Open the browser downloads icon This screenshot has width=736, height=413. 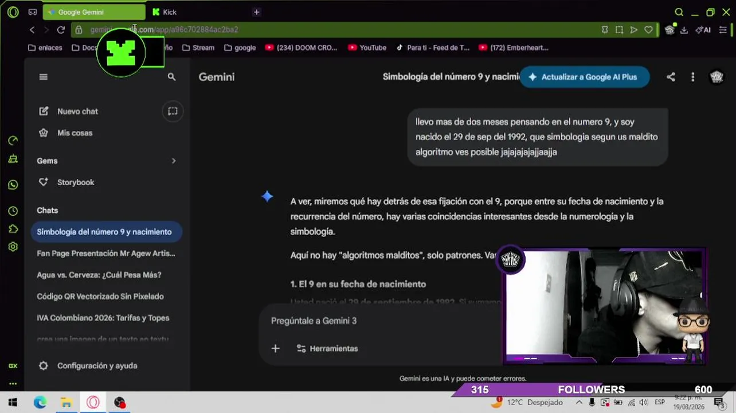pos(684,30)
